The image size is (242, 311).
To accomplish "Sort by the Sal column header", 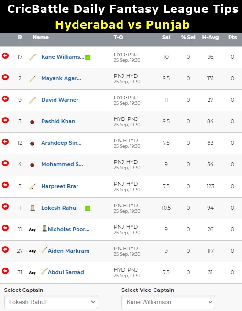I will (166, 37).
